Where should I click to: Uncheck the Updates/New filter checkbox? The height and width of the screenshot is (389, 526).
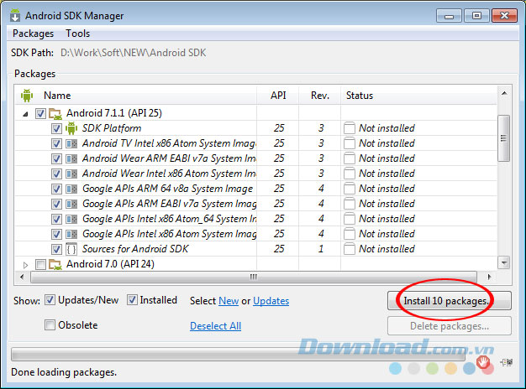50,300
